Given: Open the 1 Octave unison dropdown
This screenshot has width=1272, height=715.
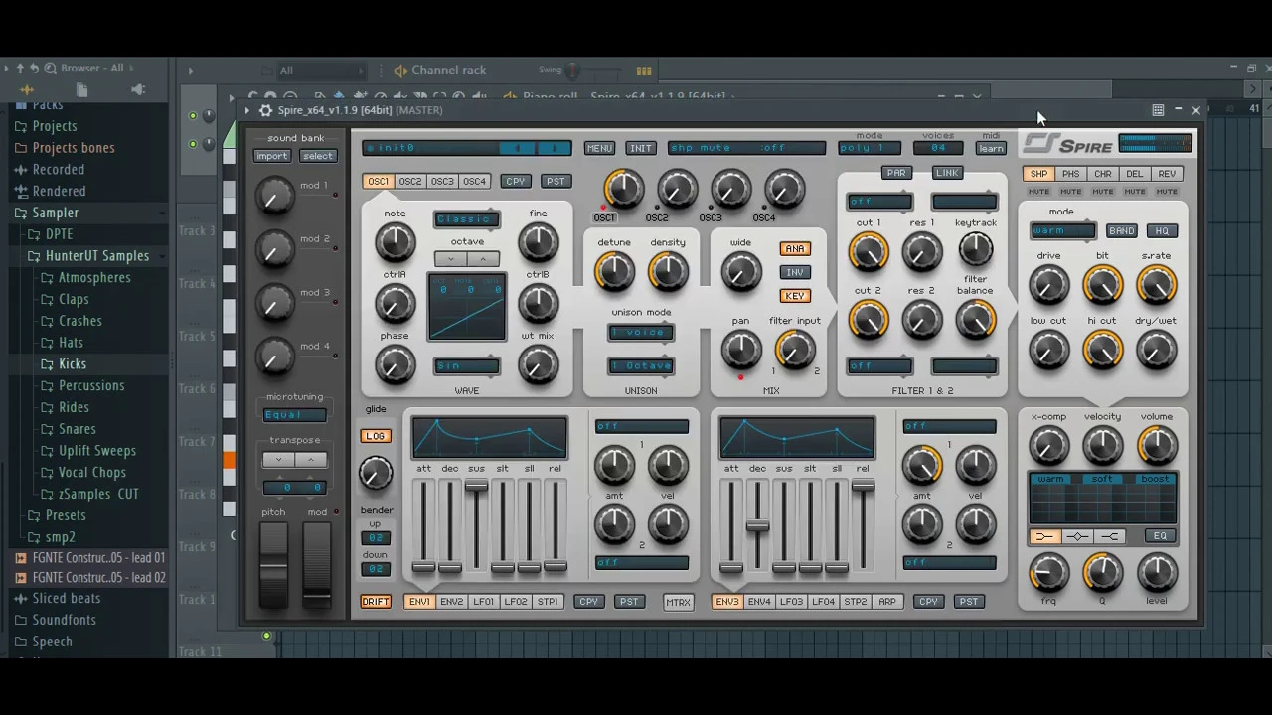Looking at the screenshot, I should tap(641, 366).
